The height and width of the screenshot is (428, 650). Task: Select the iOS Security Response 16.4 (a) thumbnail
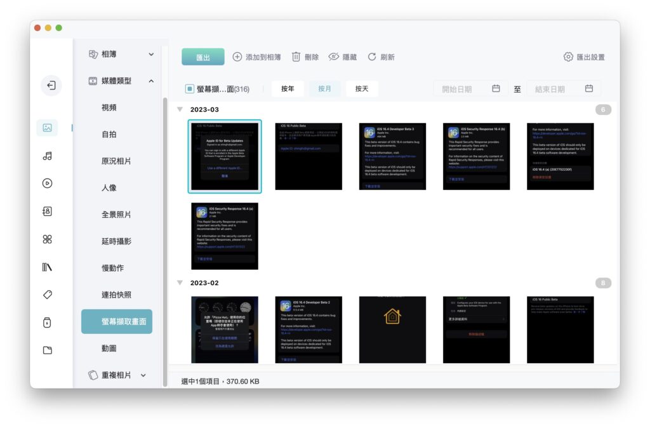click(x=225, y=236)
